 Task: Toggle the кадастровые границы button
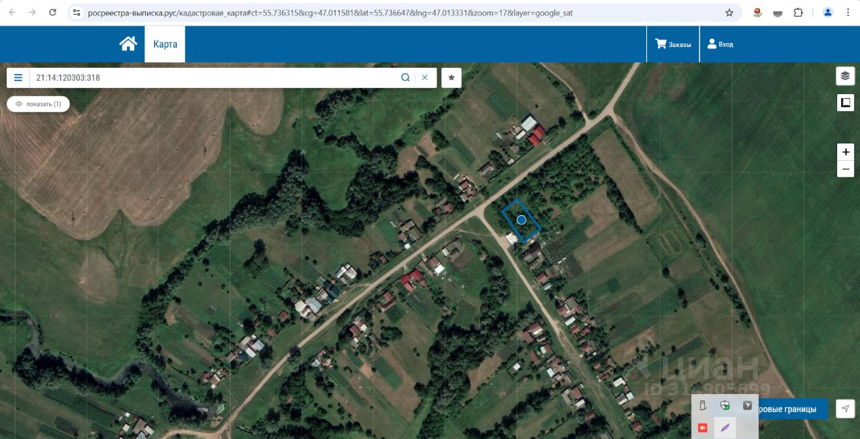793,409
